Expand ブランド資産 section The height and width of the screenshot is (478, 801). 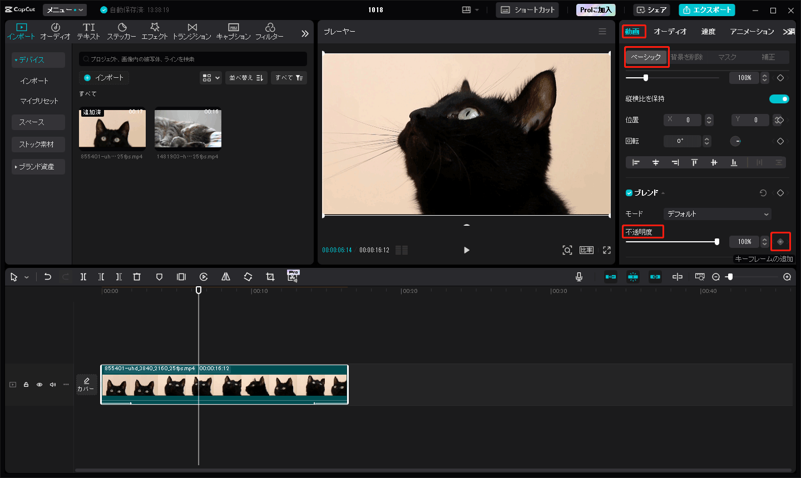(38, 167)
